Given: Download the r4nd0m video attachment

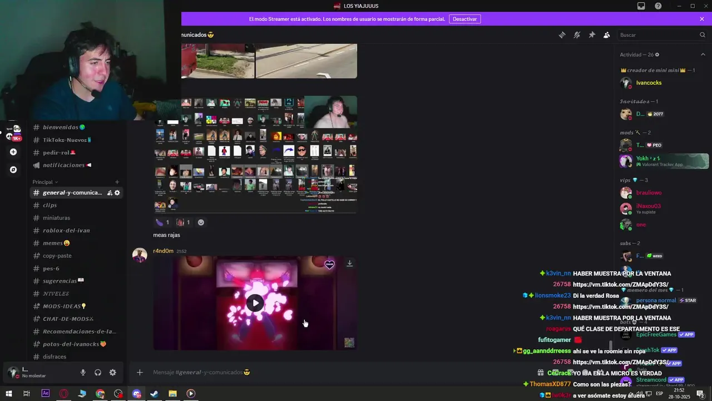Looking at the screenshot, I should coord(349,263).
